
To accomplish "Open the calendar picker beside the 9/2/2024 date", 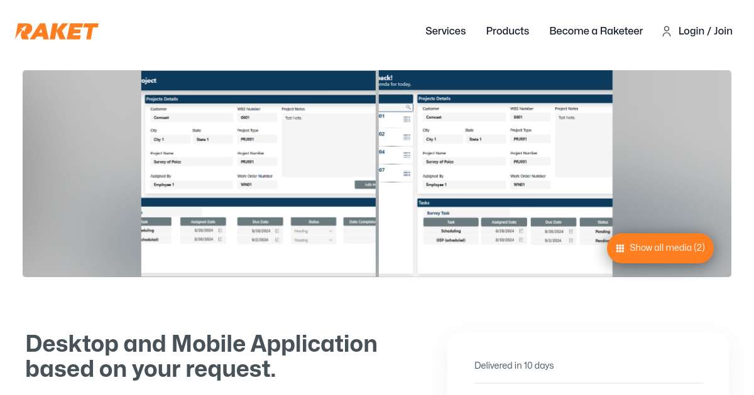I will tap(570, 240).
